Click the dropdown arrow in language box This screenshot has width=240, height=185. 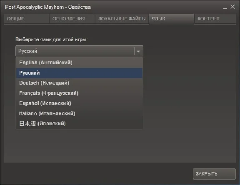click(138, 51)
